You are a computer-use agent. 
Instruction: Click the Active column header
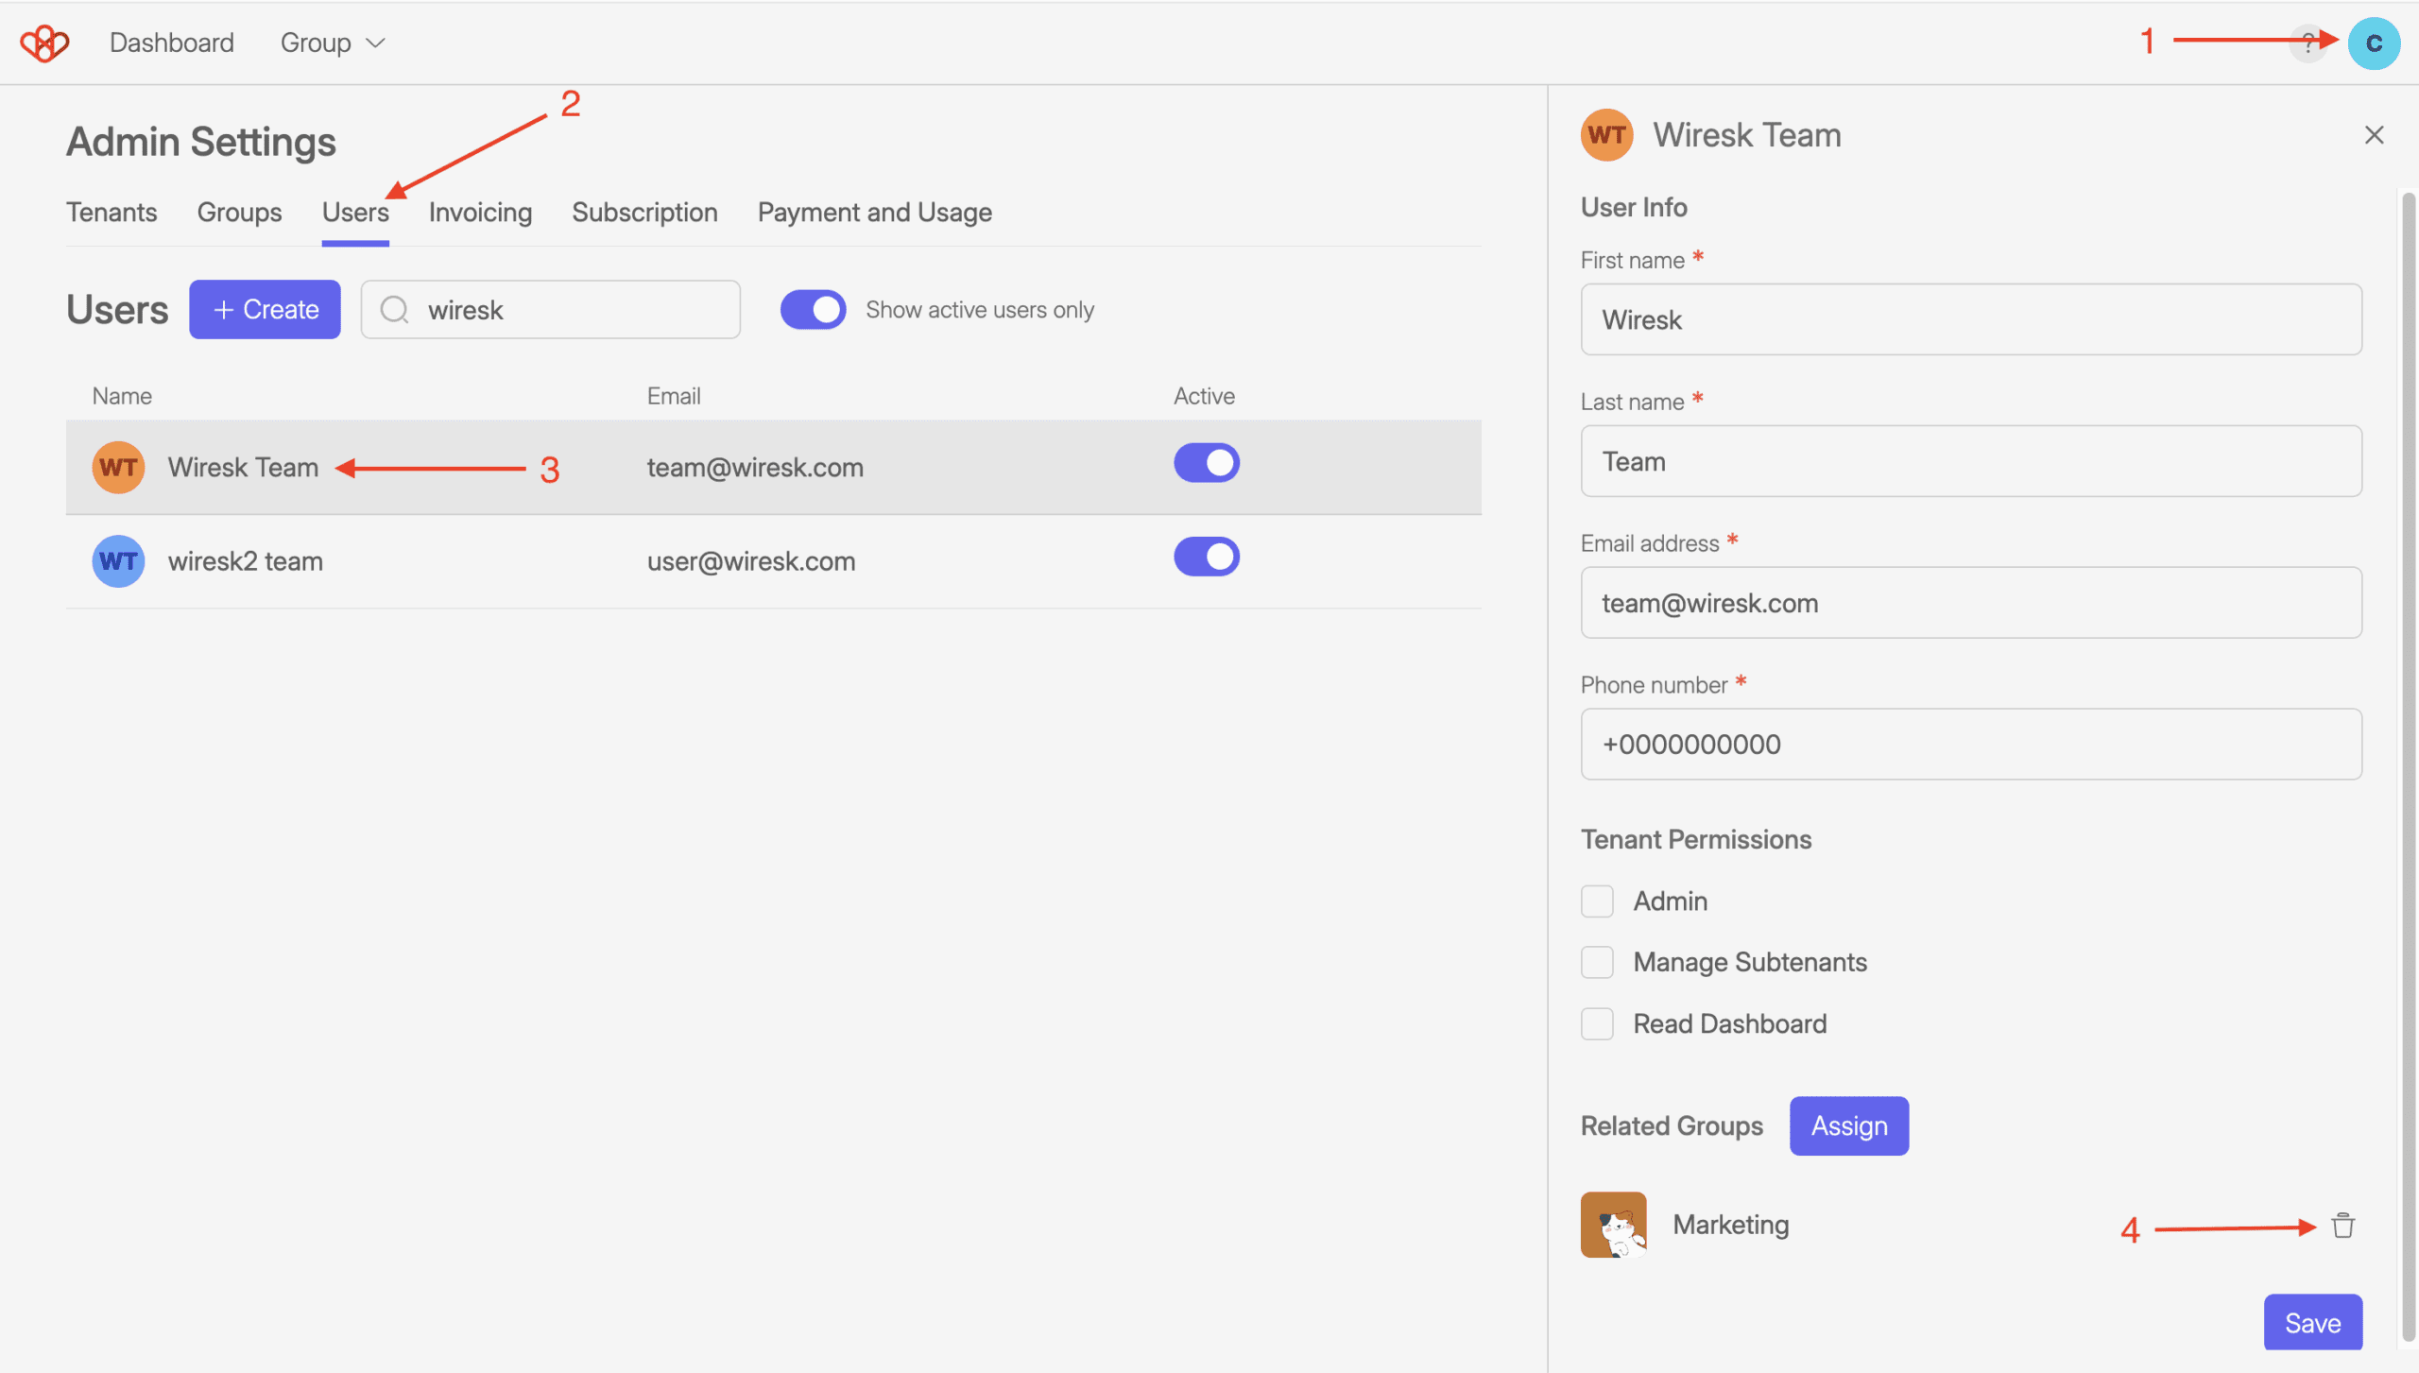[1204, 396]
